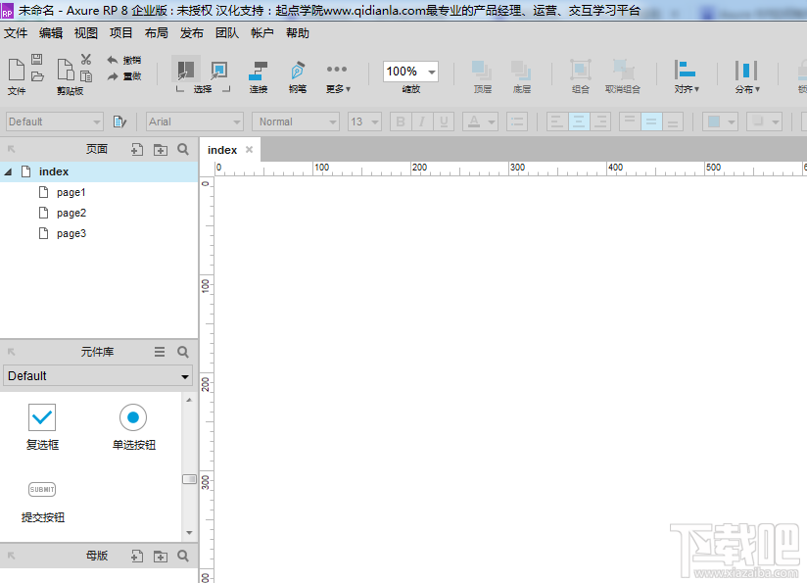Click the cut scissors icon
This screenshot has width=807, height=583.
[x=86, y=59]
